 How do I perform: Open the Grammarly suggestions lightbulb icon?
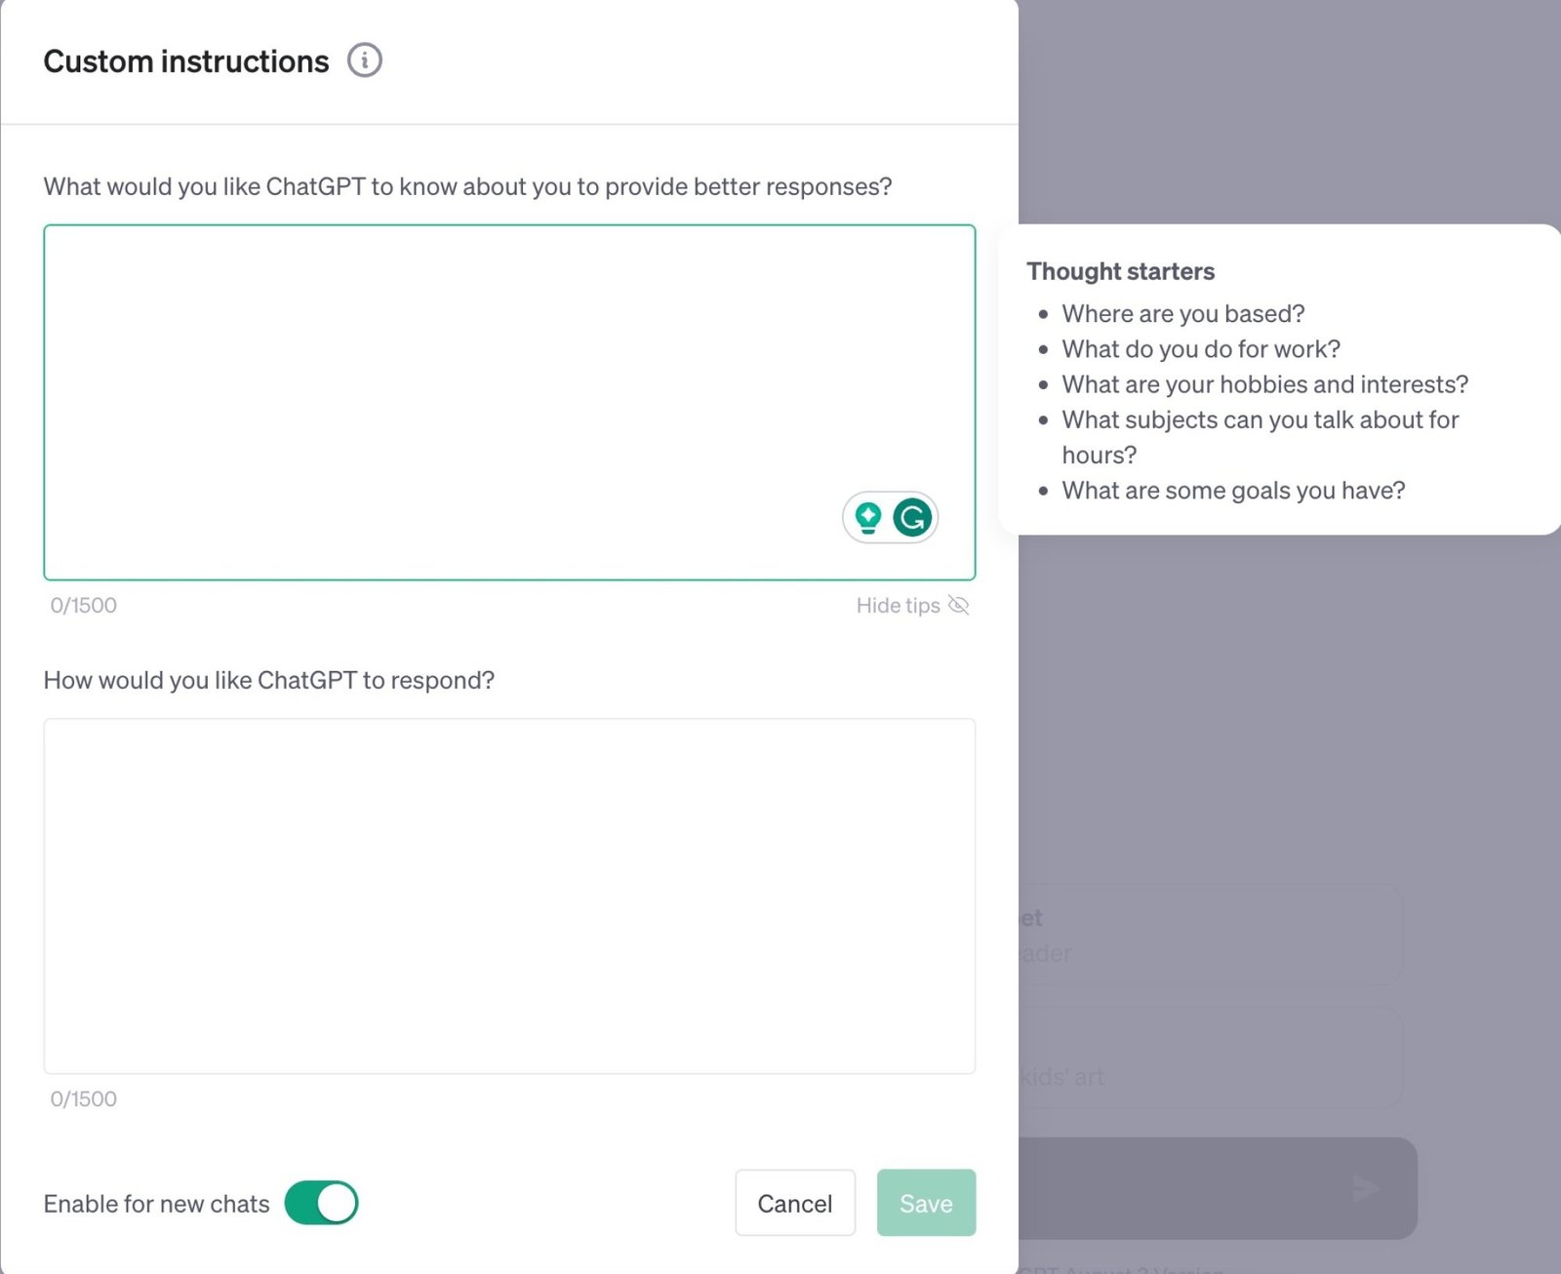click(866, 518)
